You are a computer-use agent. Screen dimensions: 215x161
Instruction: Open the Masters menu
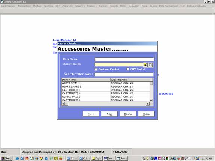[x=37, y=6]
